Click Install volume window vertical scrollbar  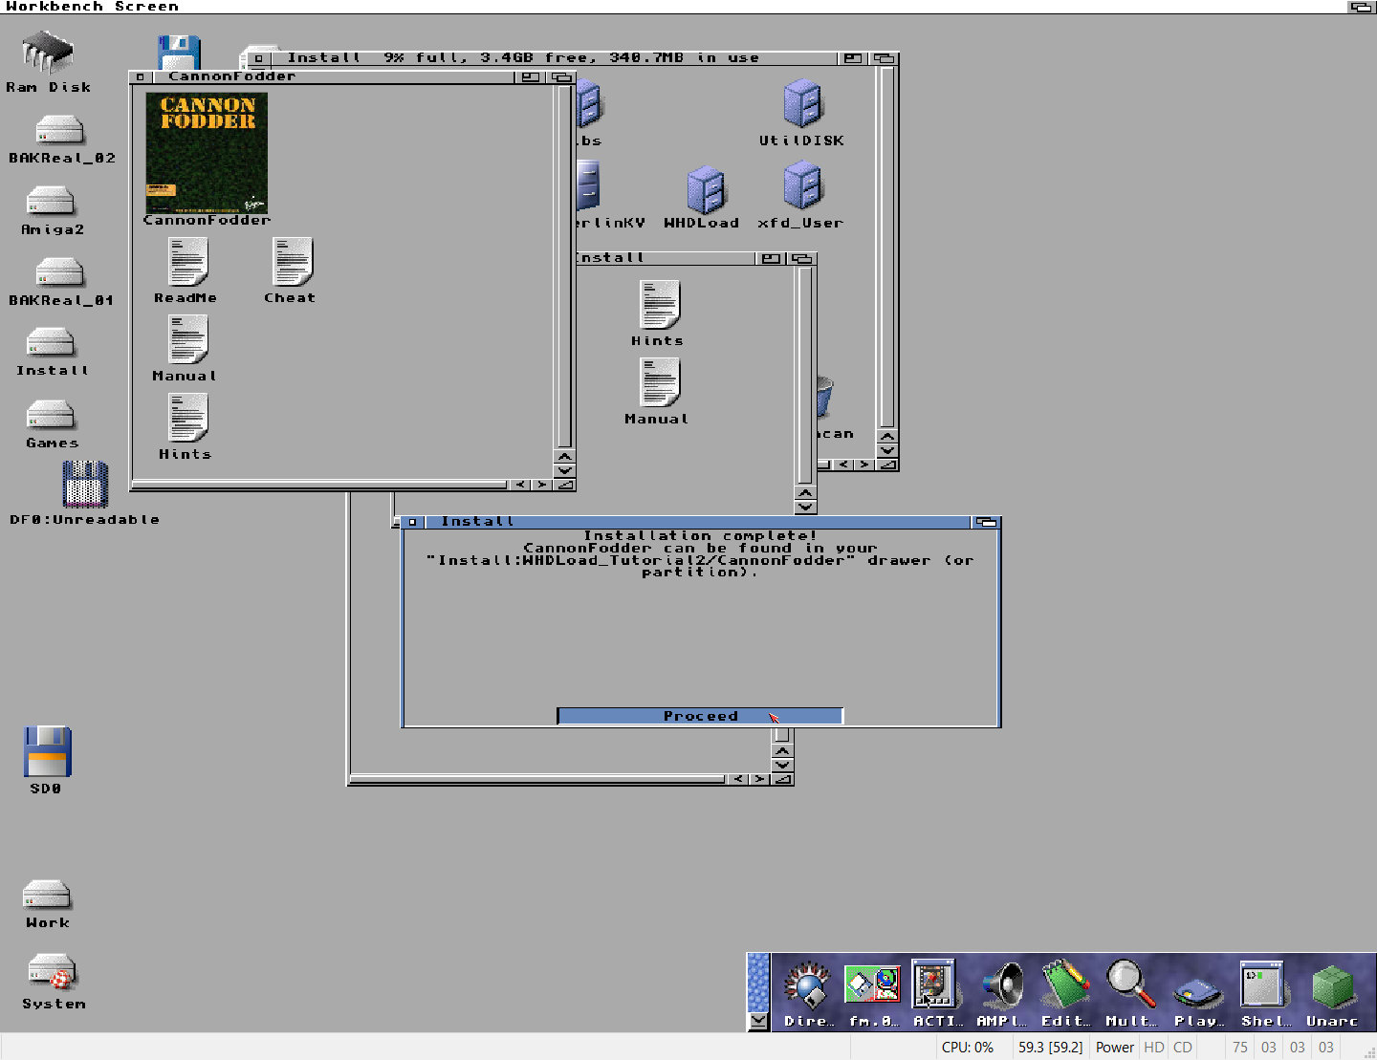coord(887,247)
